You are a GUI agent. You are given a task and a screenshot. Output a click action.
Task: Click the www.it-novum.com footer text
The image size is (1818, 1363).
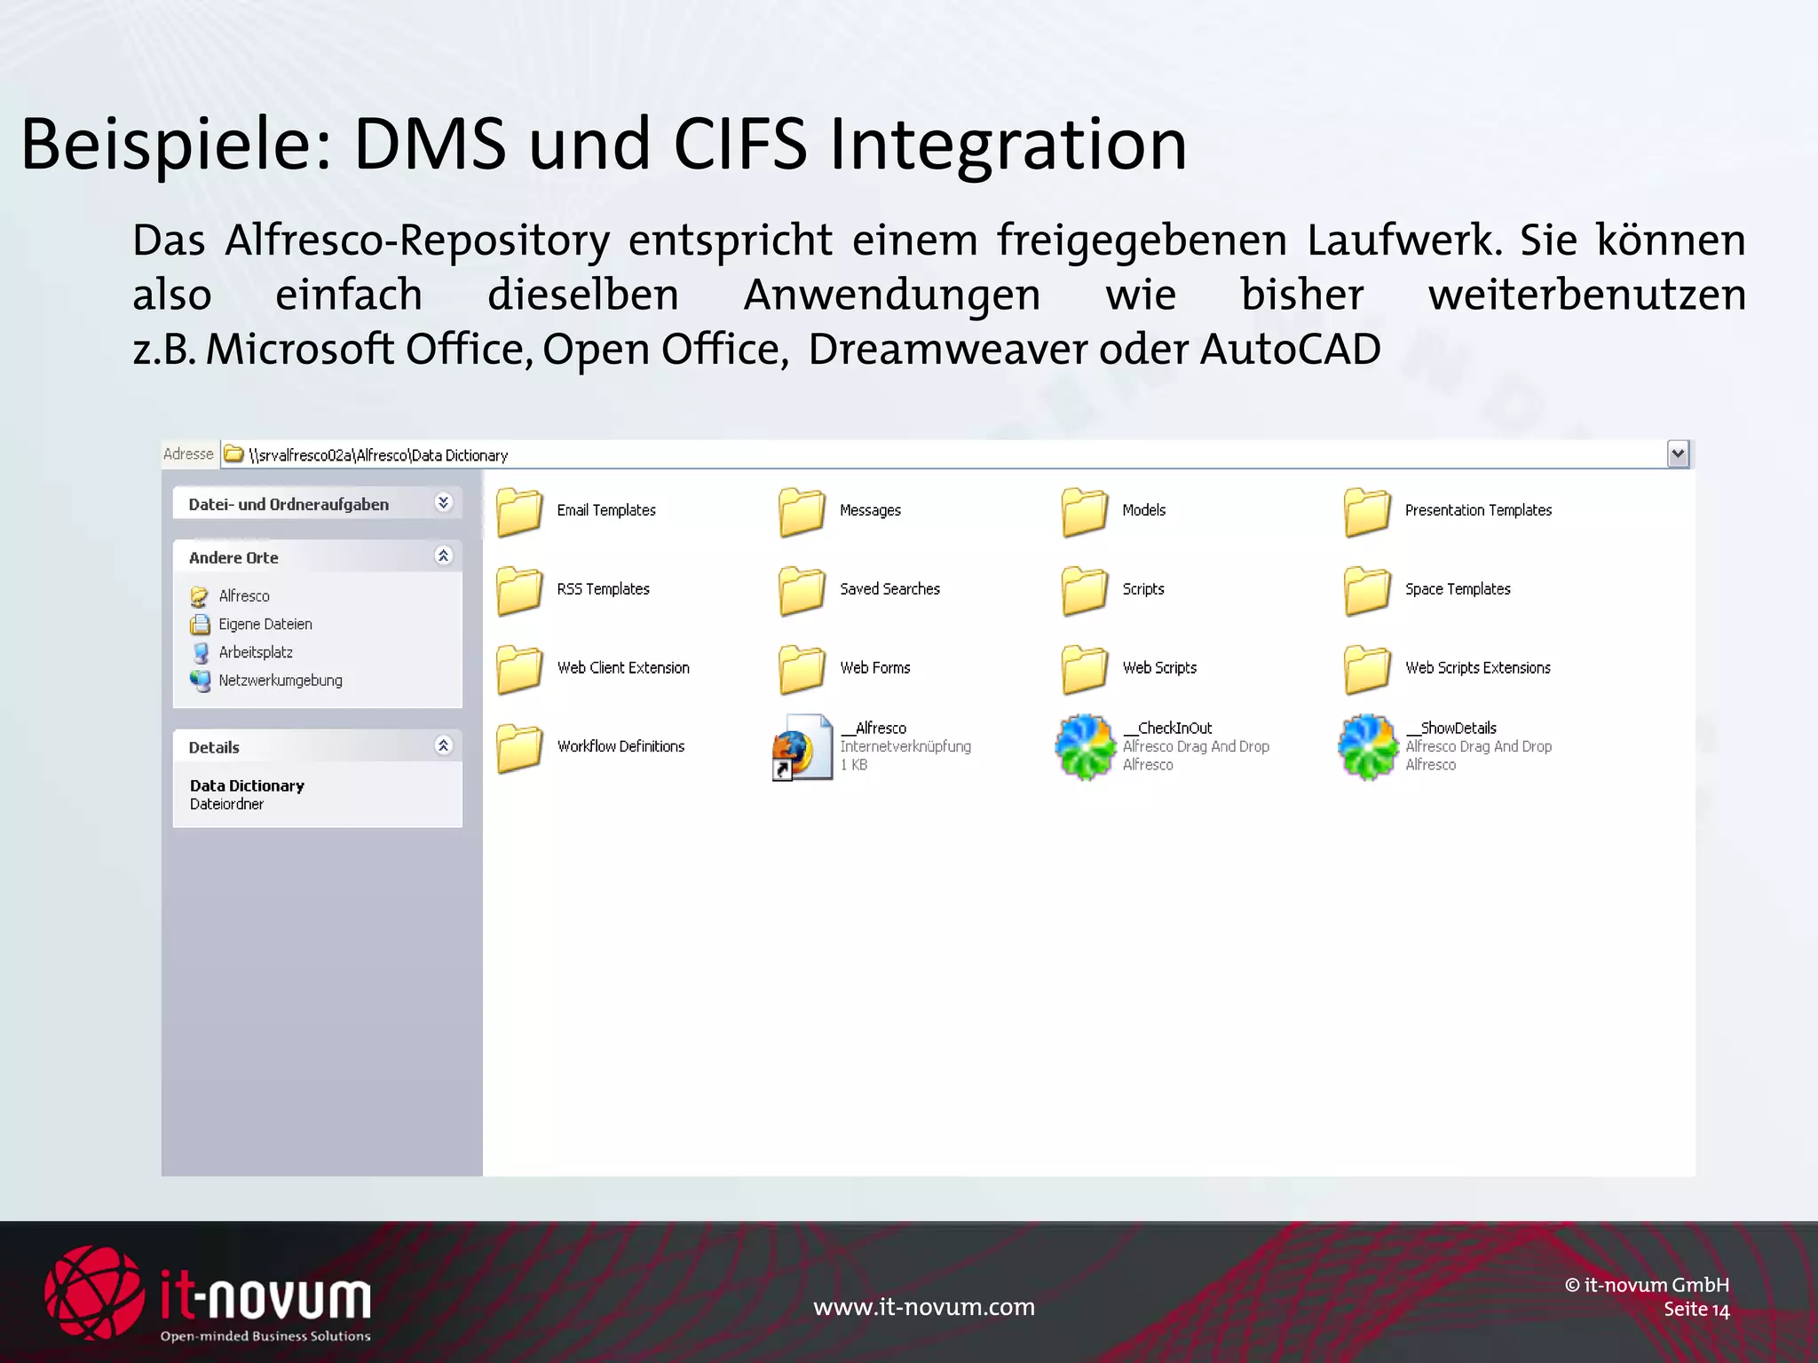tap(924, 1307)
